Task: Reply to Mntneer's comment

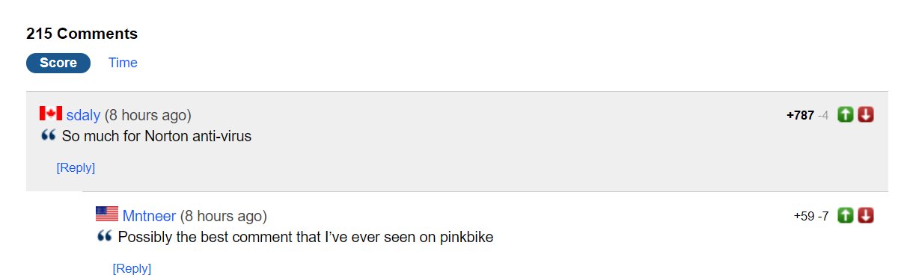Action: (132, 268)
